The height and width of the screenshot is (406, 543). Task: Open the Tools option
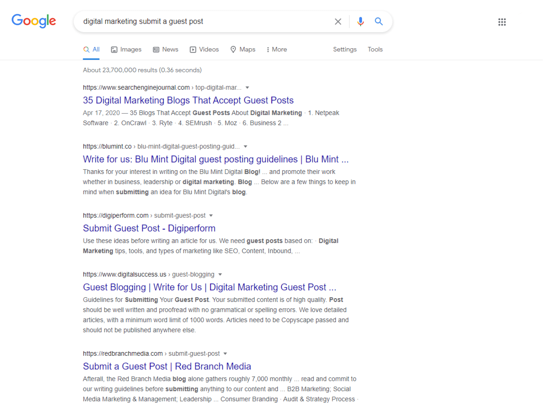(375, 50)
